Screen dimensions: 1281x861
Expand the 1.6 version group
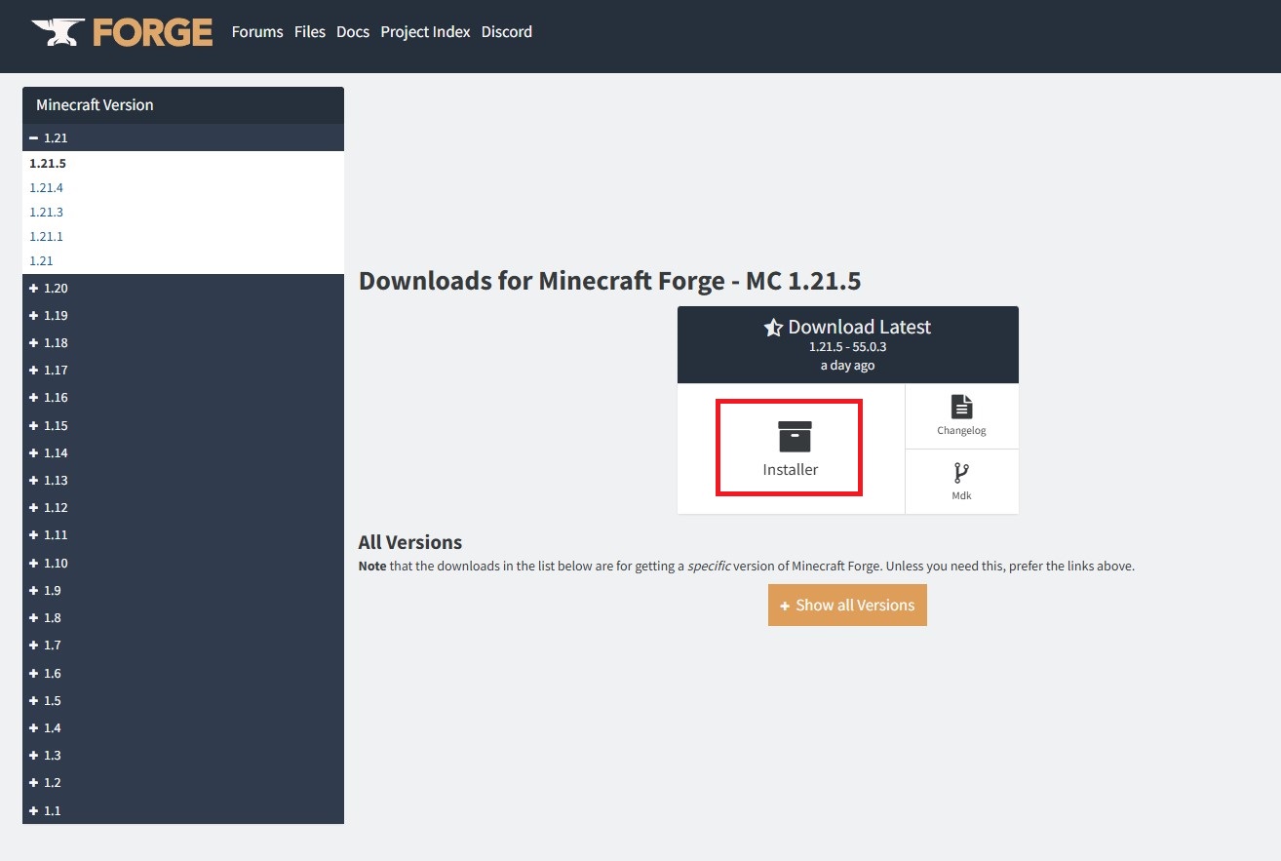tap(183, 673)
